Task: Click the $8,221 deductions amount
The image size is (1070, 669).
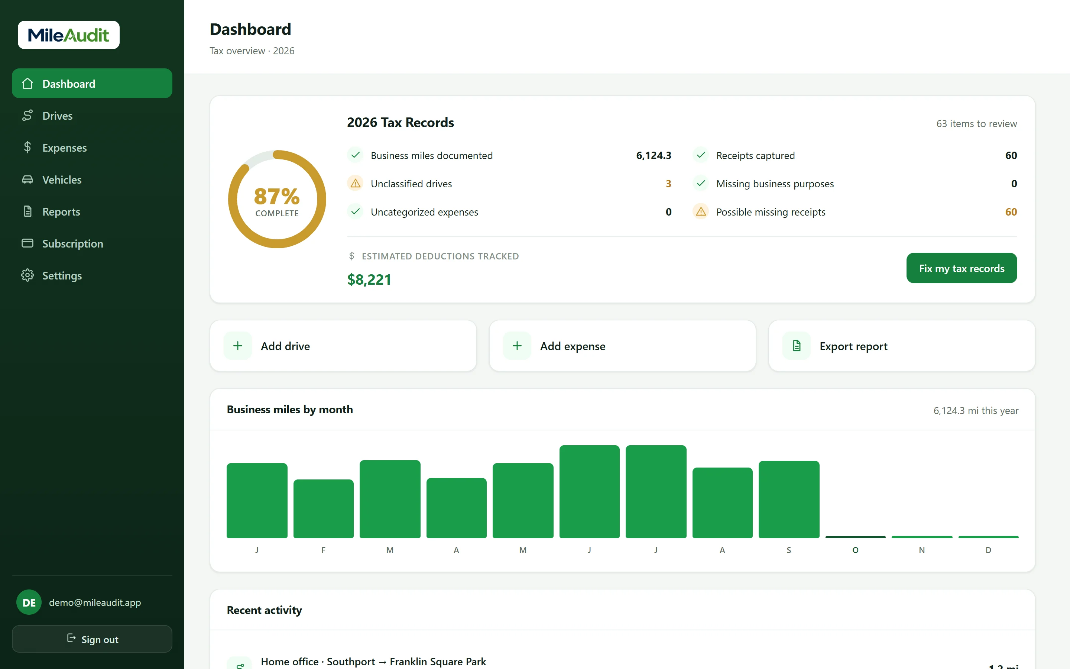Action: tap(369, 279)
